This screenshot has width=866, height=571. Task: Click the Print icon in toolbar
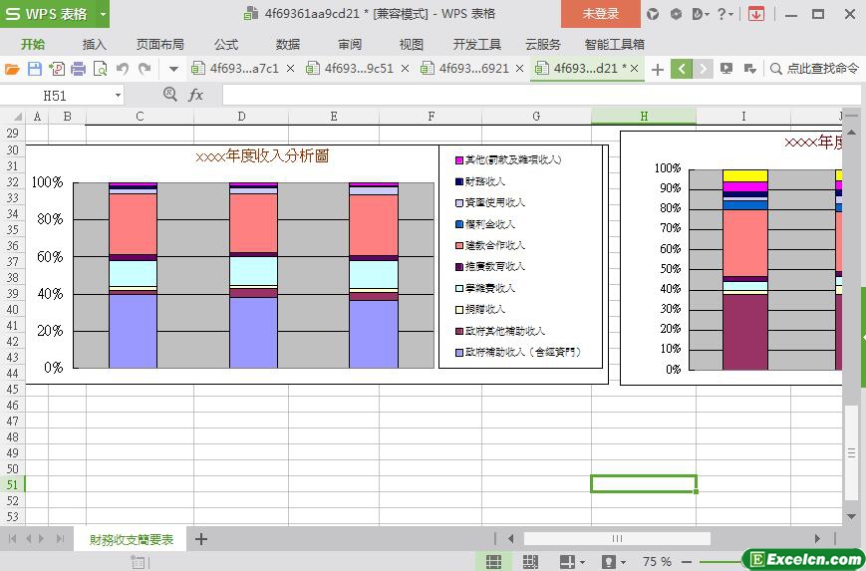[x=78, y=69]
